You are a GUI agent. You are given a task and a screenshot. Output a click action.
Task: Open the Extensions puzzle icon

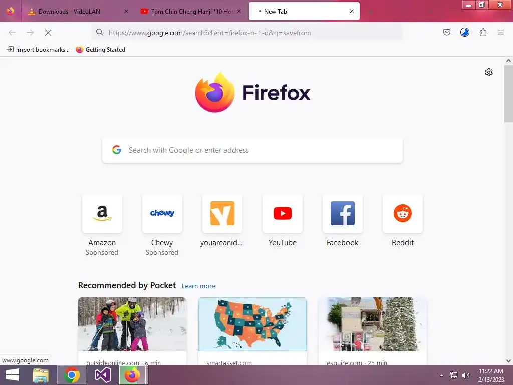(x=483, y=32)
